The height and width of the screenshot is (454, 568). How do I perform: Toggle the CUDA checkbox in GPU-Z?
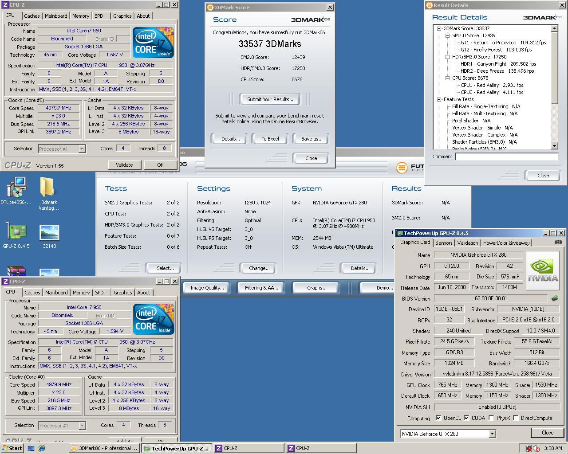(466, 418)
